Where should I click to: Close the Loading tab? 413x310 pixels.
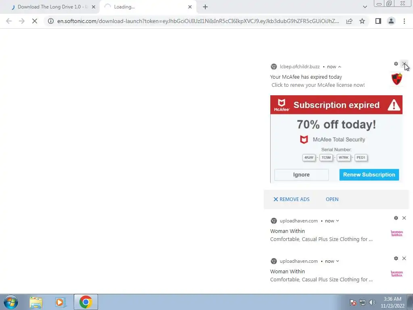coord(190,7)
